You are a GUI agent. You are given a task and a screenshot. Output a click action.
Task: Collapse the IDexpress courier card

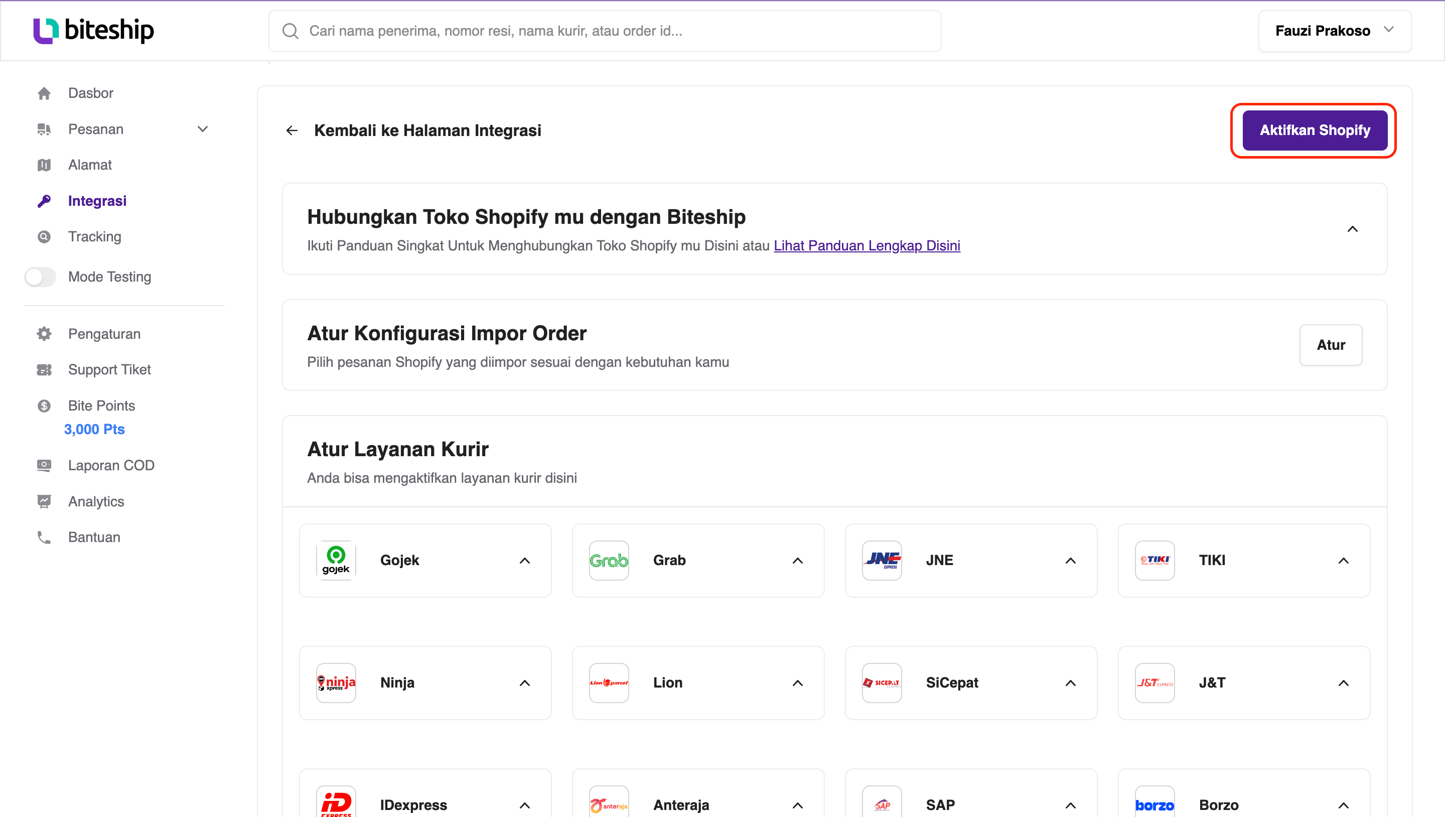coord(524,806)
